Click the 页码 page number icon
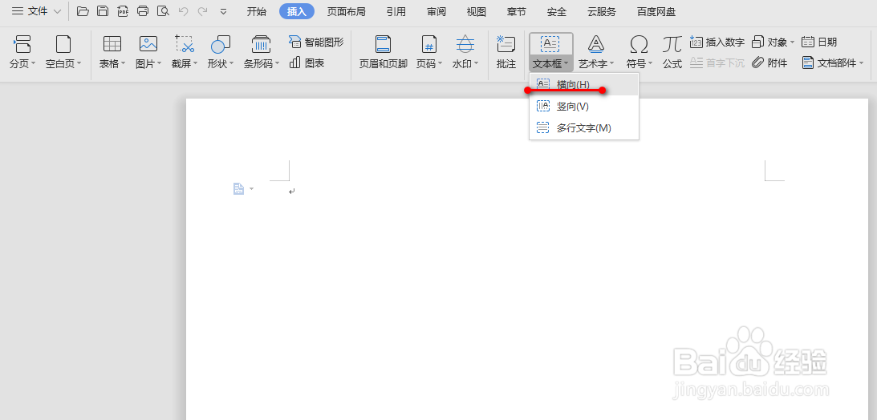 click(x=429, y=43)
